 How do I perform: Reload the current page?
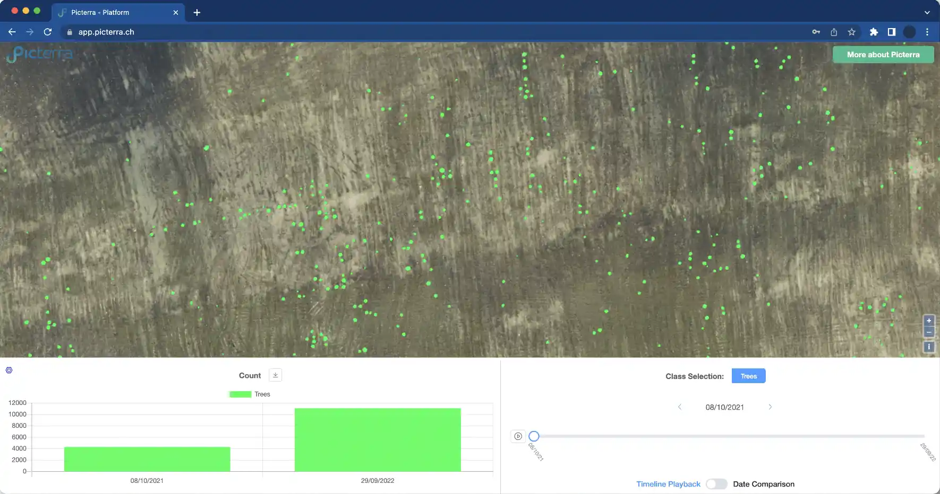(48, 32)
